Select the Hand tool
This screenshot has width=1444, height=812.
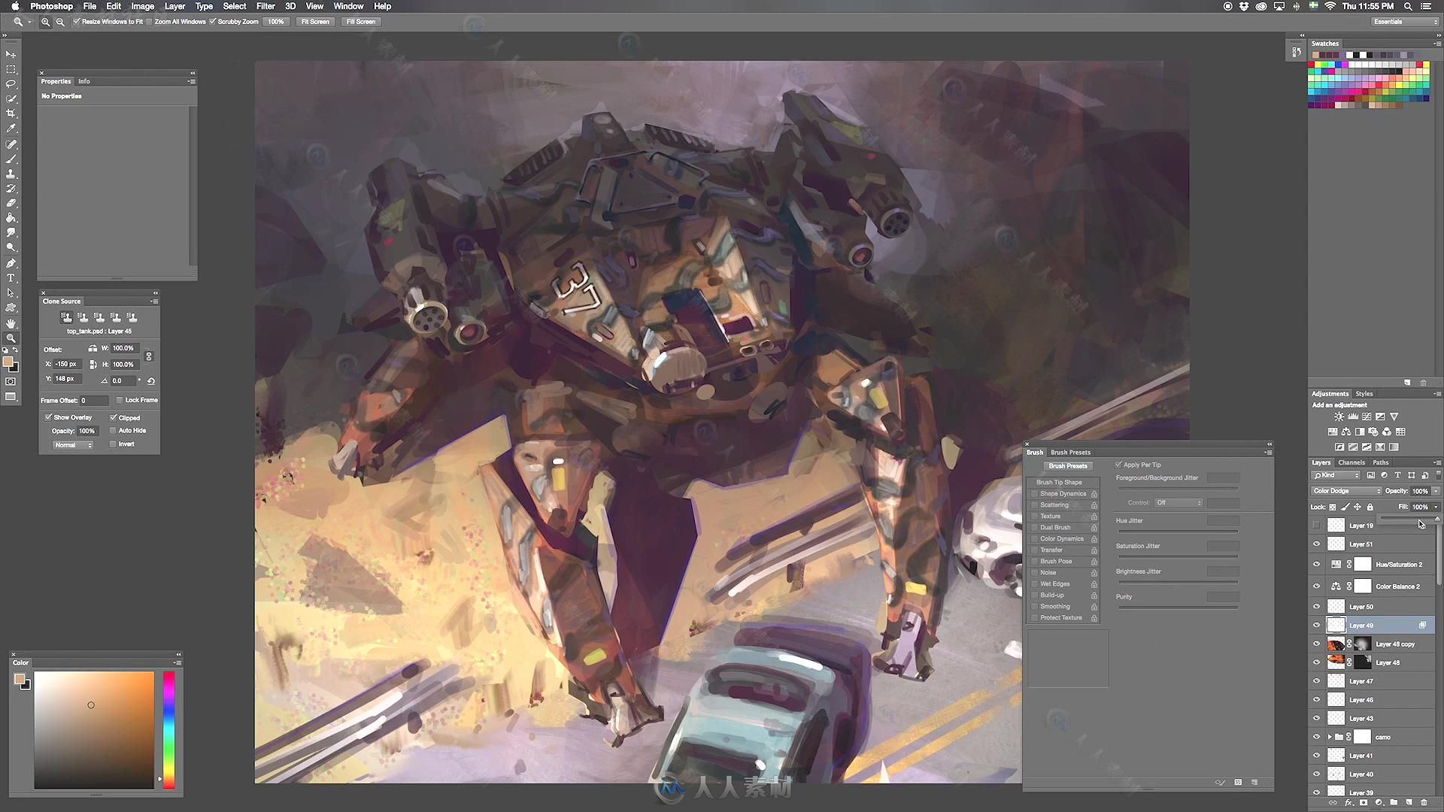click(11, 323)
